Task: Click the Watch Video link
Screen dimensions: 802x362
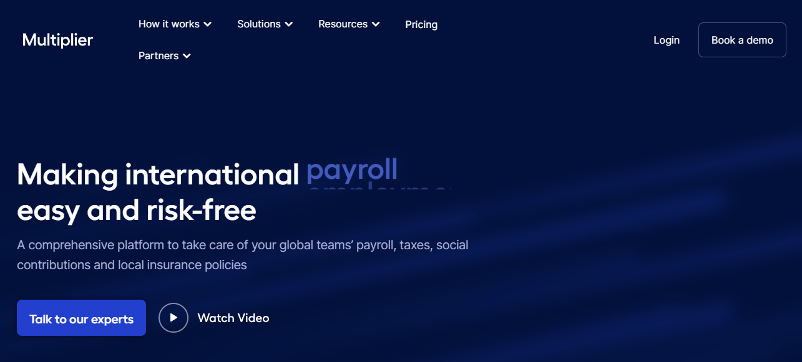Action: coord(233,318)
